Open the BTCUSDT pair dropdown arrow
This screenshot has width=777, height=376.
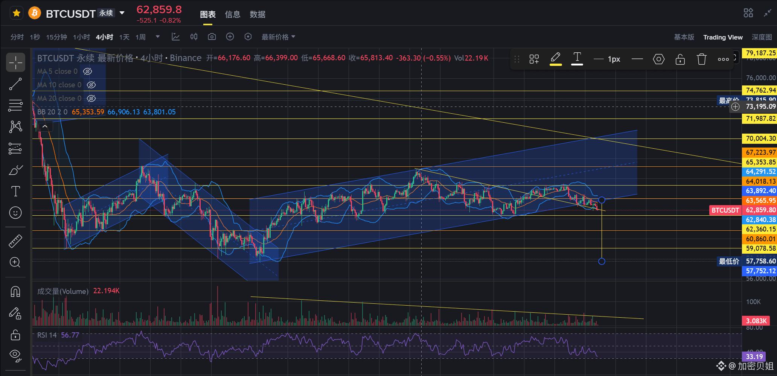pyautogui.click(x=122, y=13)
